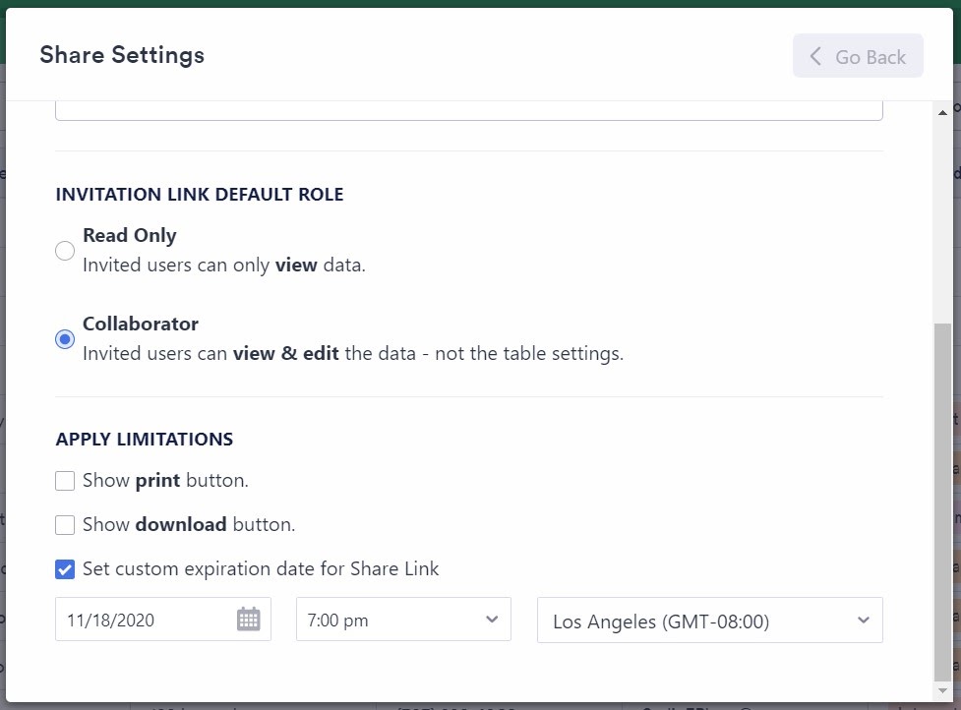
Task: Click the 11/18/2020 expiration date field
Action: click(x=148, y=620)
